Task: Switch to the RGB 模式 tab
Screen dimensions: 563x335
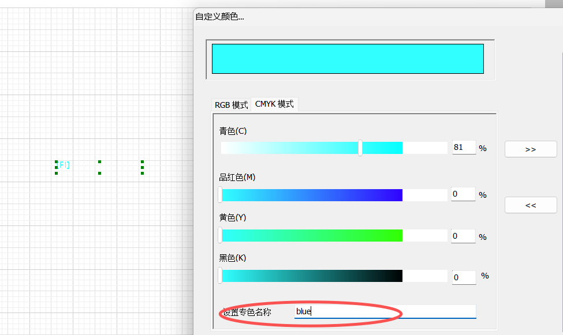Action: click(x=230, y=104)
